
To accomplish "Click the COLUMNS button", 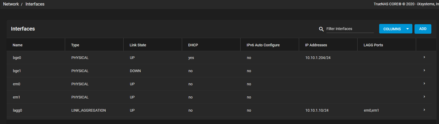I will pyautogui.click(x=392, y=29).
